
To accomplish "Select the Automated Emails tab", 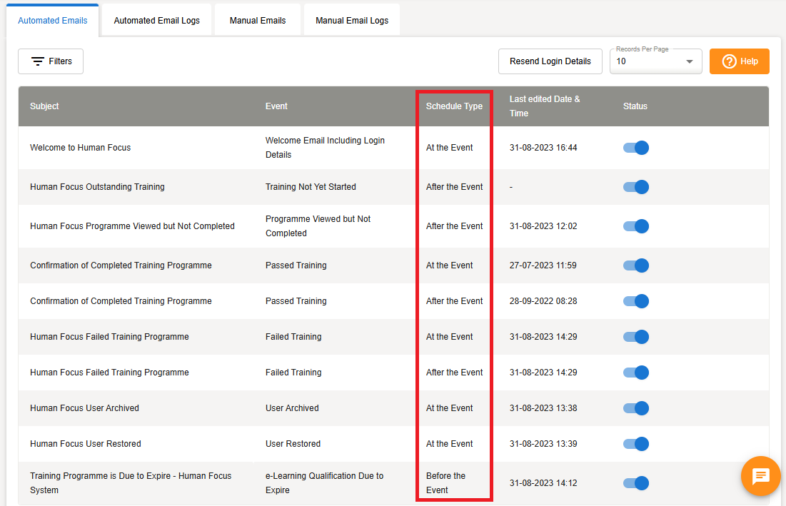I will click(x=53, y=21).
